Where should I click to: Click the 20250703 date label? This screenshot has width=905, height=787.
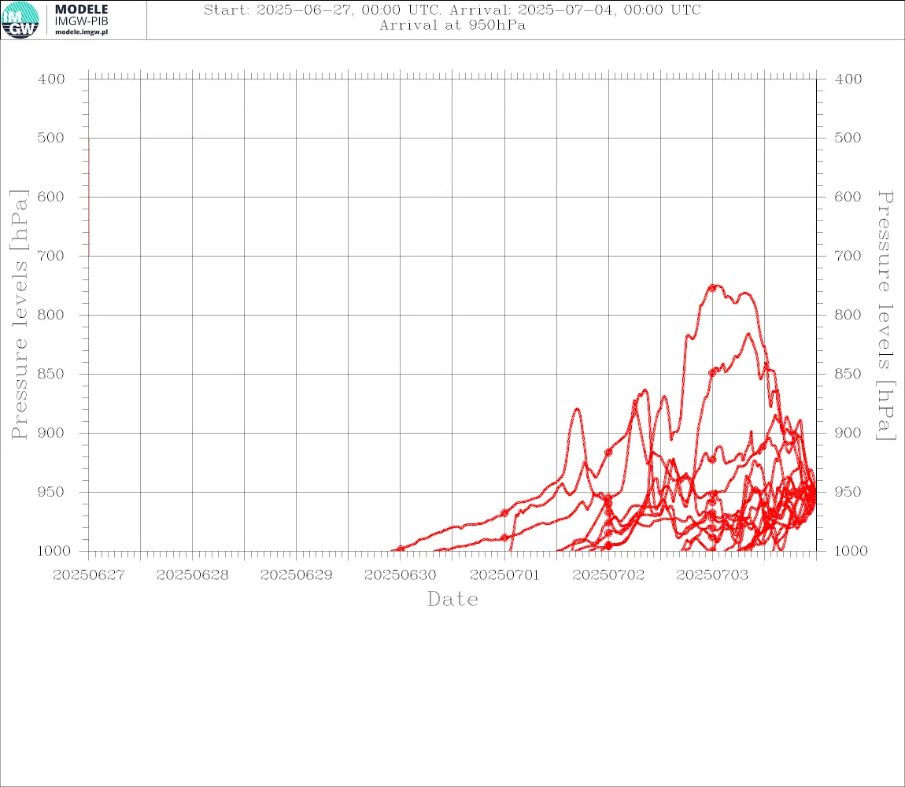(712, 575)
